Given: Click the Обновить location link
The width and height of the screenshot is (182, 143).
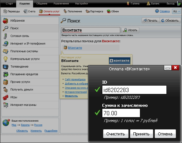Looking at the screenshot, I should coord(22,131).
